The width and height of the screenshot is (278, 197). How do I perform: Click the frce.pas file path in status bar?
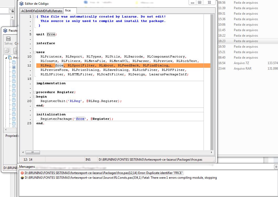click(x=150, y=160)
